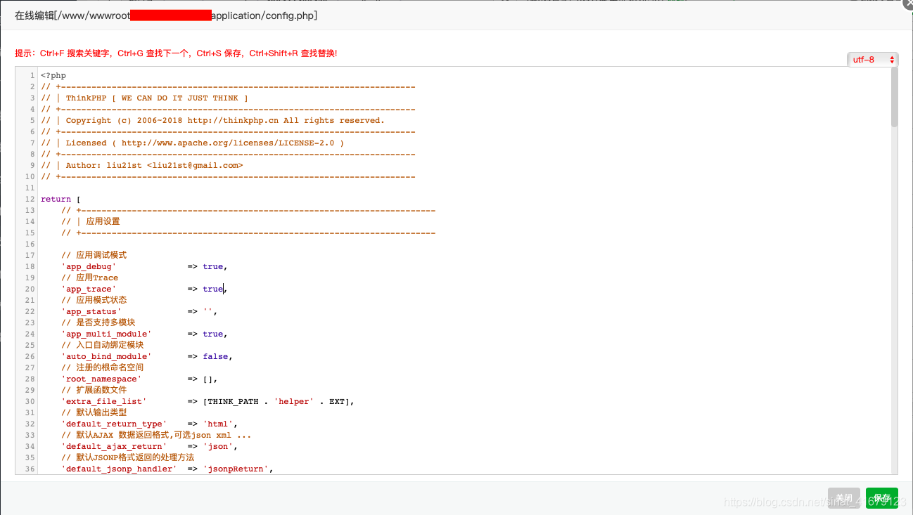This screenshot has width=913, height=515.
Task: Click the 应用Trace comment
Action: [89, 278]
